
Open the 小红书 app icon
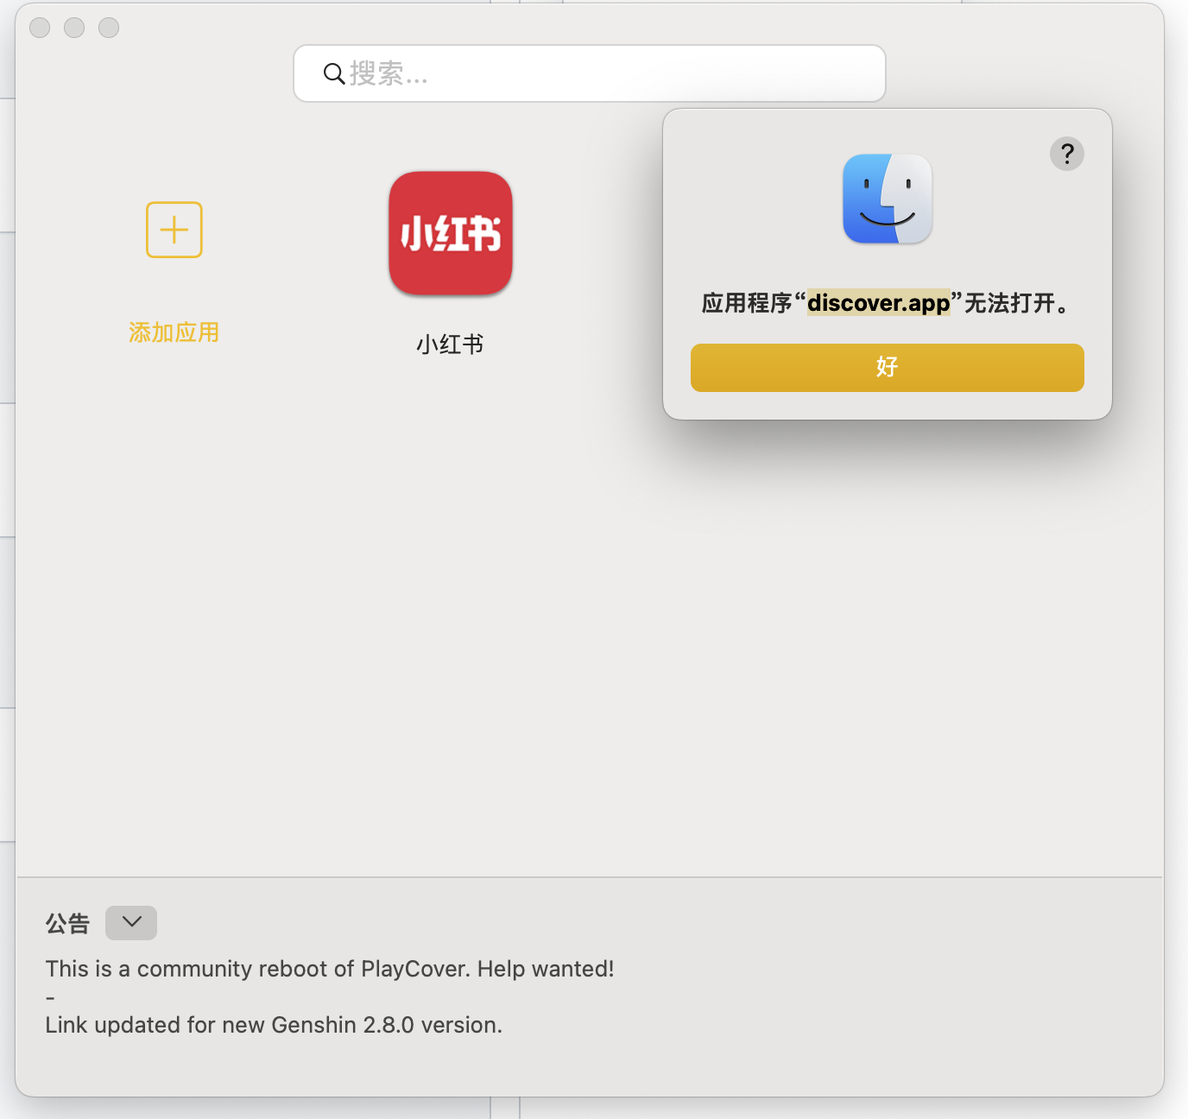[451, 233]
